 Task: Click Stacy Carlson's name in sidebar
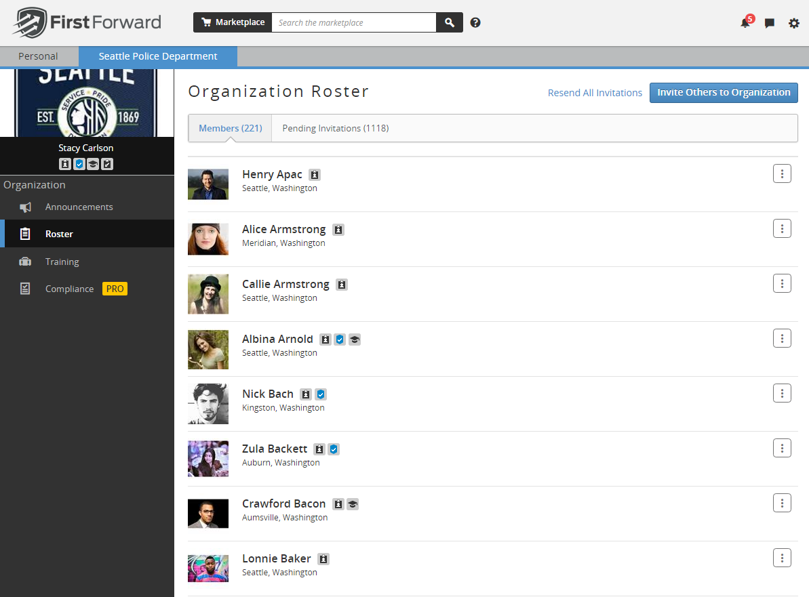[x=86, y=148]
